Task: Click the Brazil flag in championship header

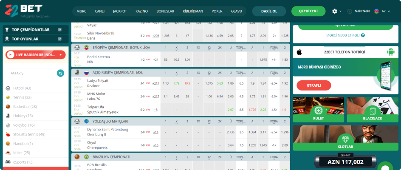Action: pos(86,157)
